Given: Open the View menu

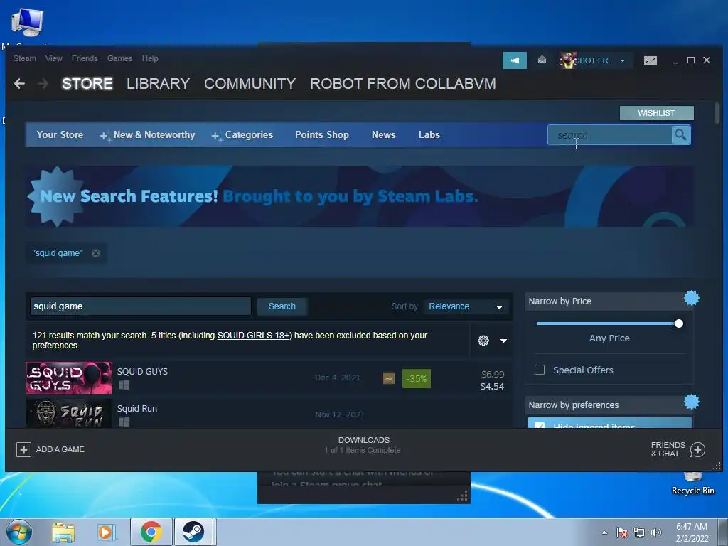Looking at the screenshot, I should pos(54,58).
